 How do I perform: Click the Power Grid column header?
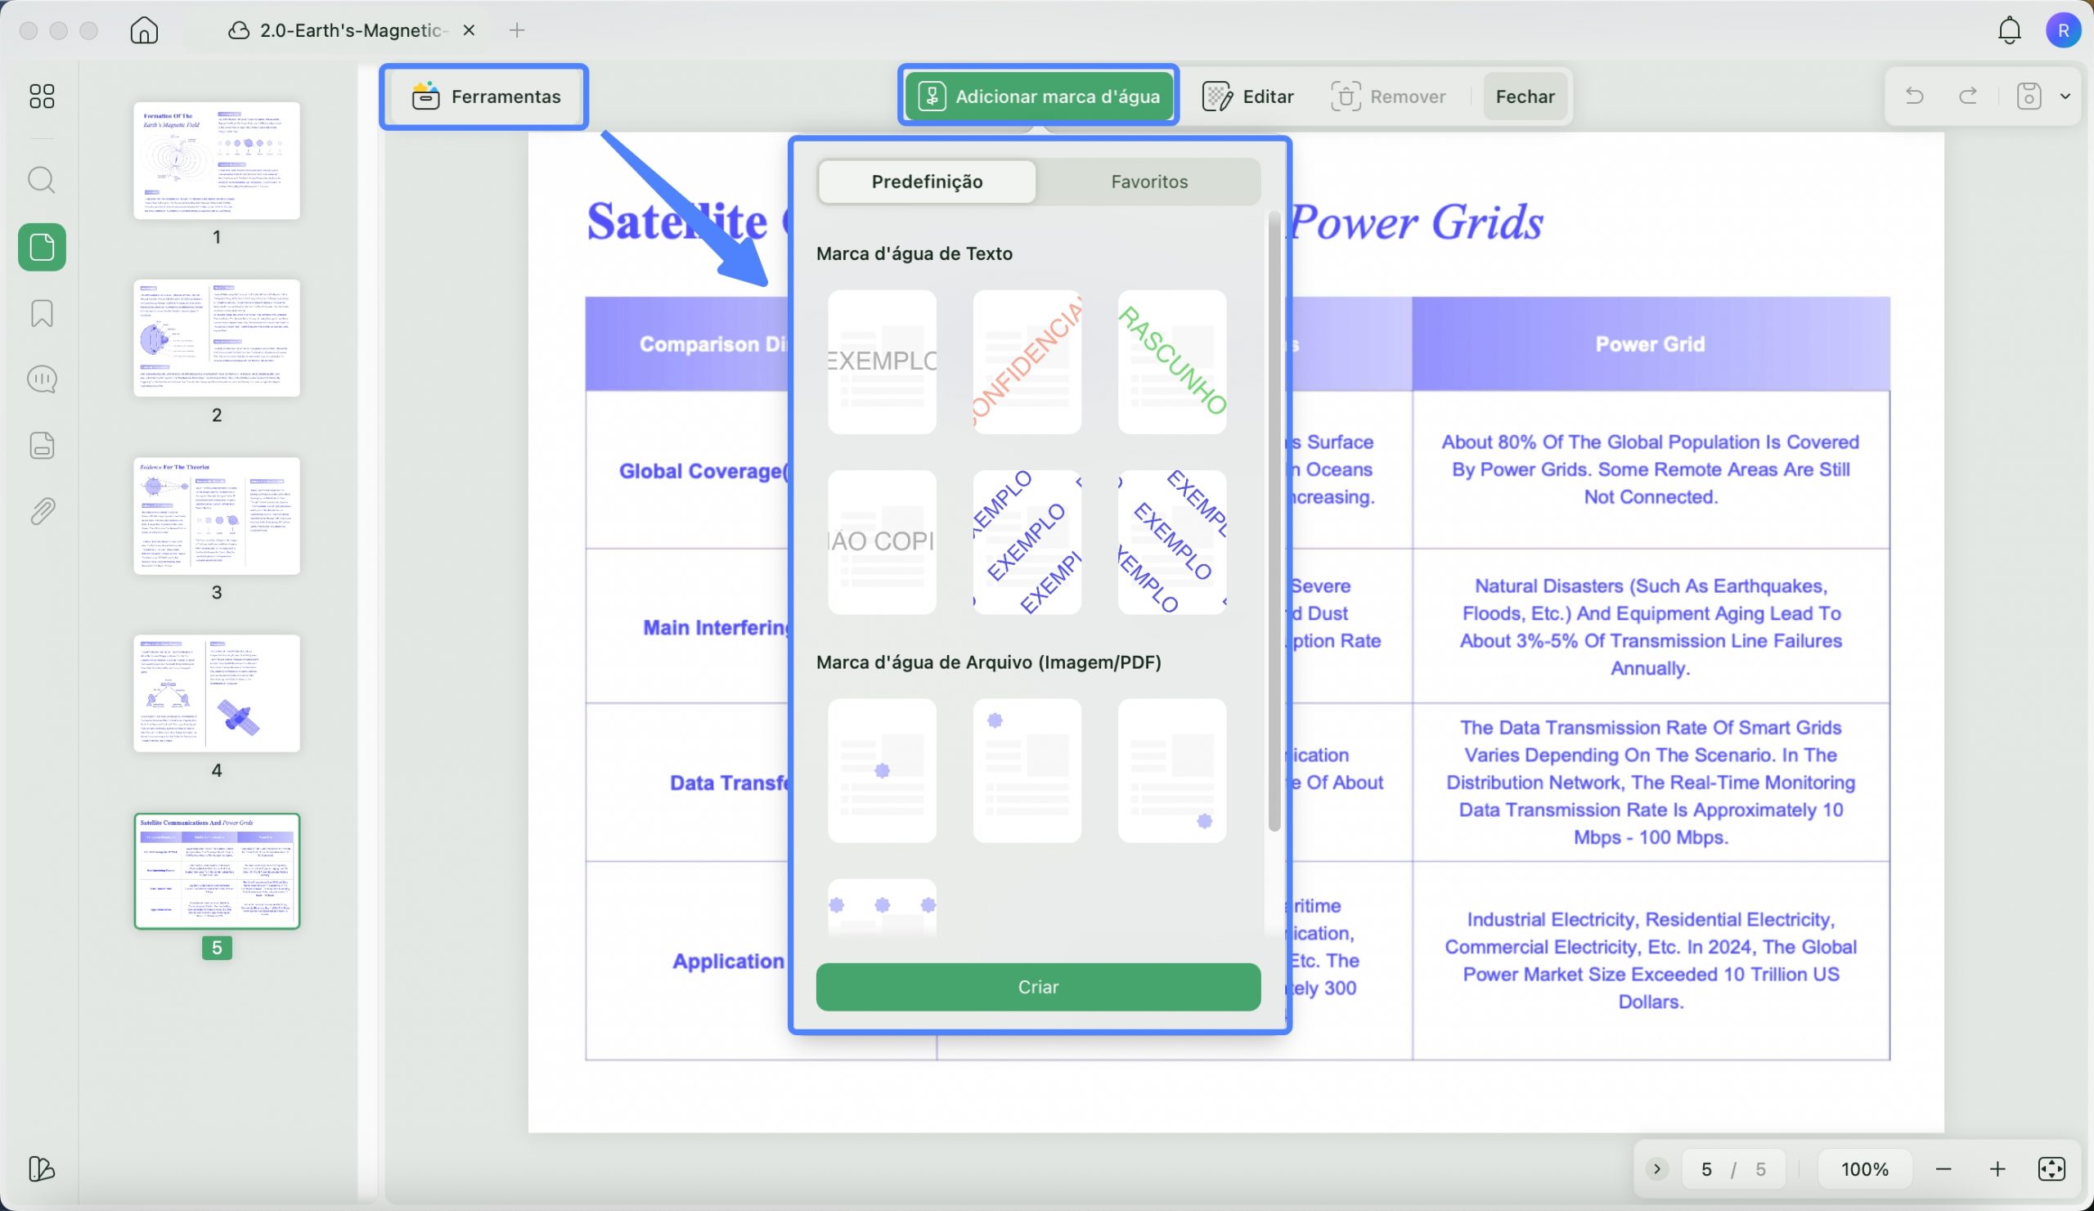point(1651,344)
